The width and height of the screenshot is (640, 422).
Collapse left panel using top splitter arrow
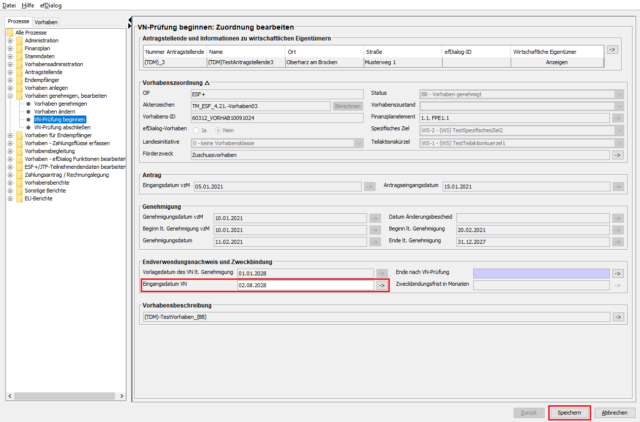click(x=130, y=18)
